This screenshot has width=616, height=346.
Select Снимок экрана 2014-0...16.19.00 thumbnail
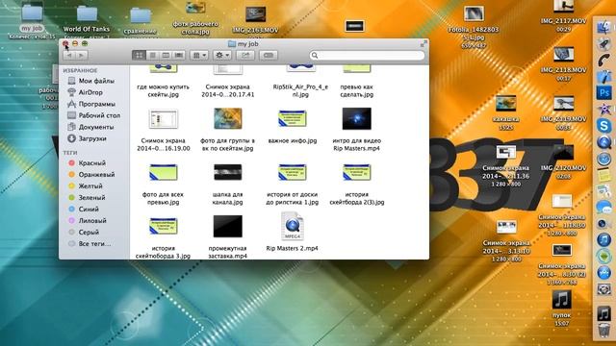click(163, 119)
